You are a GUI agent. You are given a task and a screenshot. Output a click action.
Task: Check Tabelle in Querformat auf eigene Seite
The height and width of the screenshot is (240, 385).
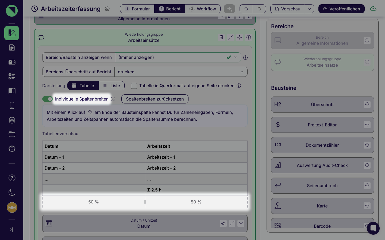(x=134, y=86)
